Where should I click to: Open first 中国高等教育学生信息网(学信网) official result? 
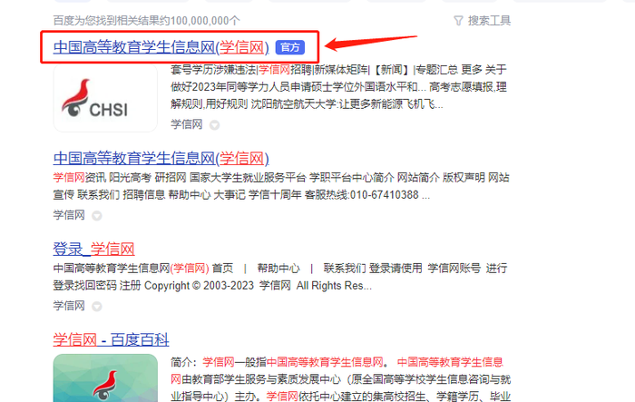(x=161, y=47)
